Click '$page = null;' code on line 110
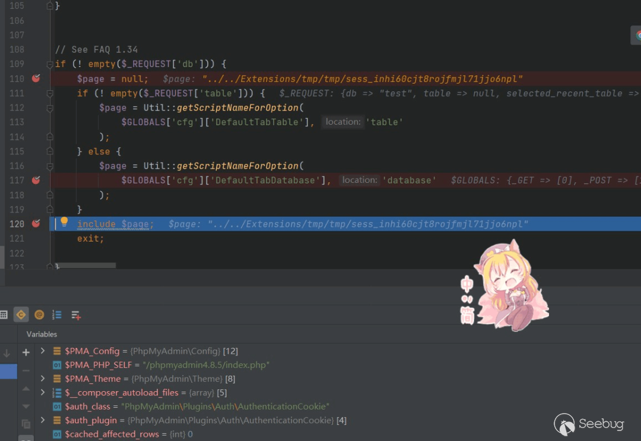 (113, 79)
